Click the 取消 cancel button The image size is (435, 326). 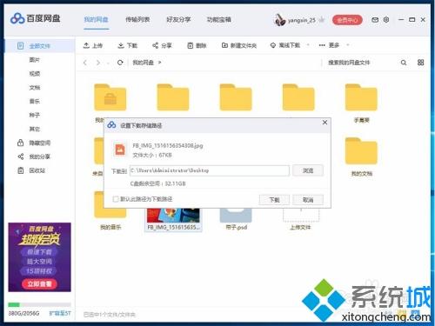(308, 200)
